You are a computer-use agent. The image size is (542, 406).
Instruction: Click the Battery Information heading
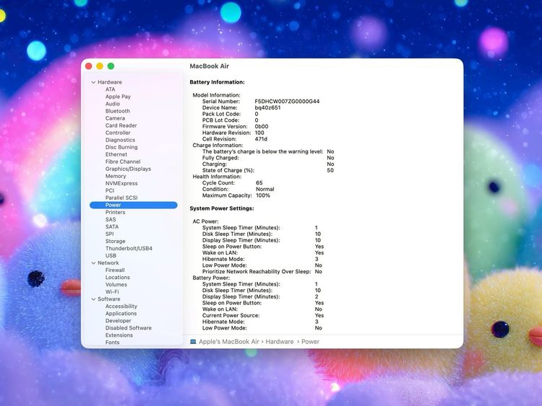click(x=217, y=82)
